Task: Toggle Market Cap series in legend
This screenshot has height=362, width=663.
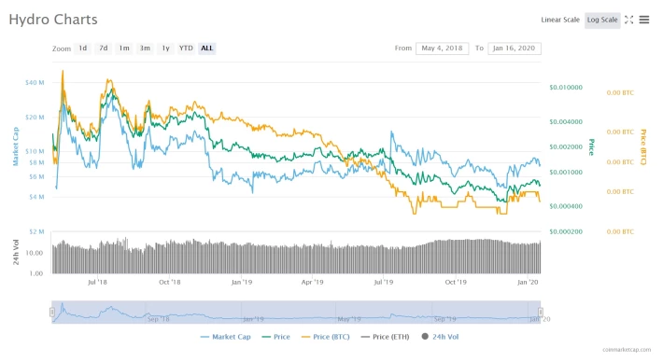Action: [x=226, y=337]
